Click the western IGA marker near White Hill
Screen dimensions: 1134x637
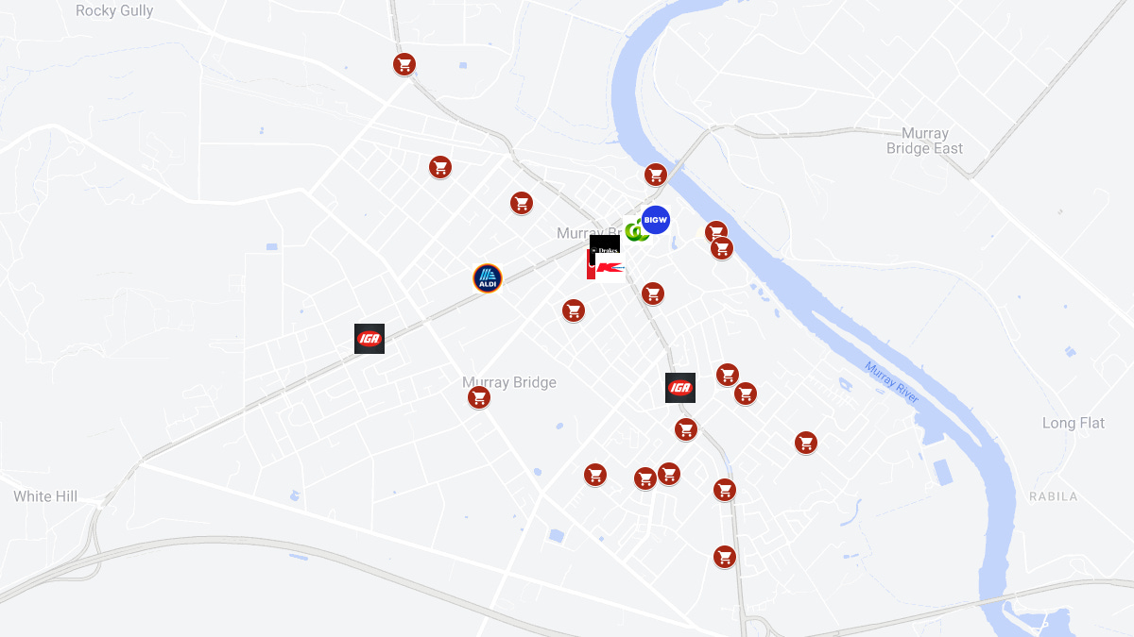point(369,339)
